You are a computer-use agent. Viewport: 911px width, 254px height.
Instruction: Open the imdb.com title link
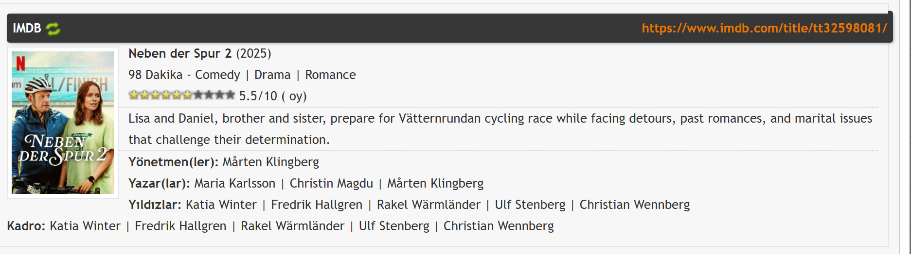click(x=764, y=28)
